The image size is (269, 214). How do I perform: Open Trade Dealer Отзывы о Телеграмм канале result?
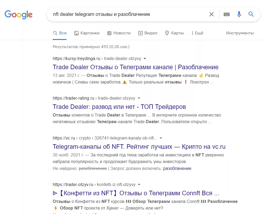136,67
